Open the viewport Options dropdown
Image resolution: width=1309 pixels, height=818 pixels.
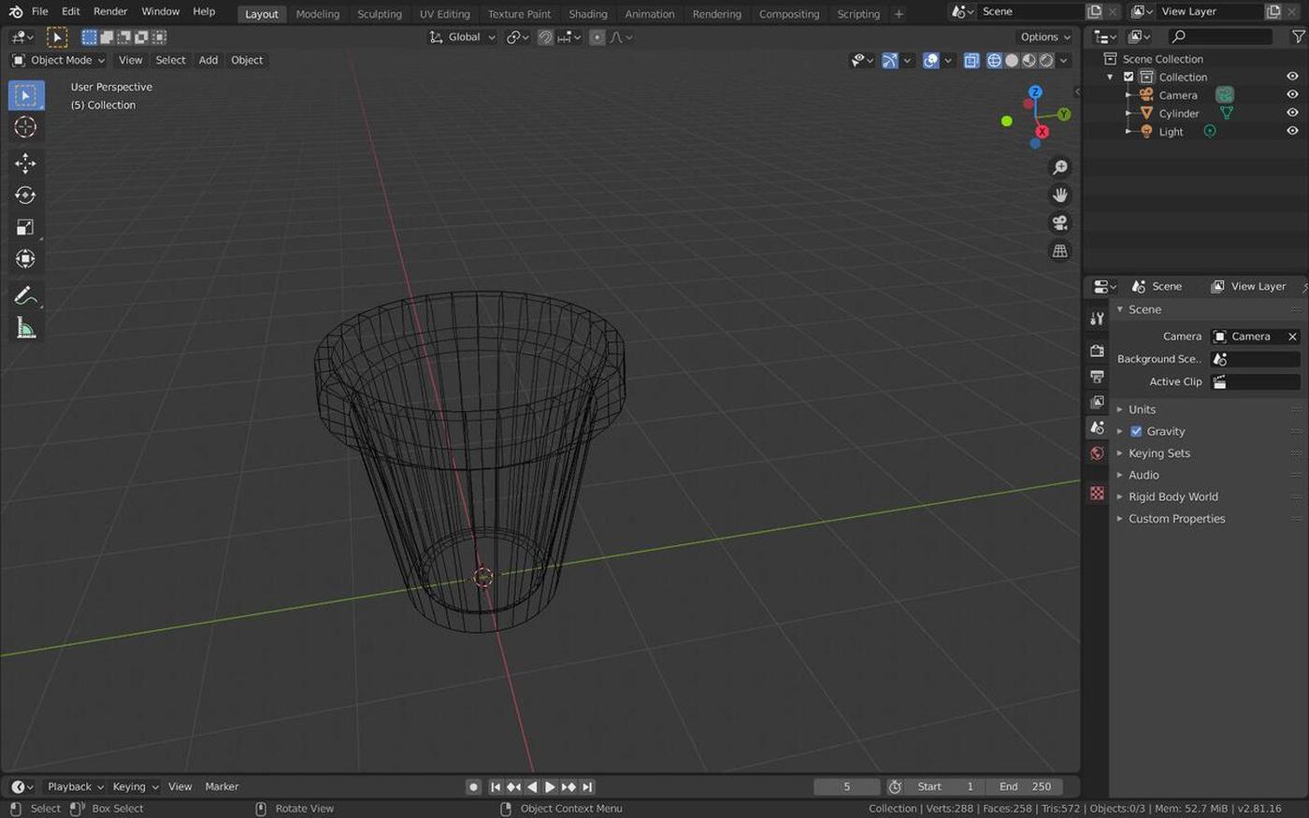[1045, 37]
